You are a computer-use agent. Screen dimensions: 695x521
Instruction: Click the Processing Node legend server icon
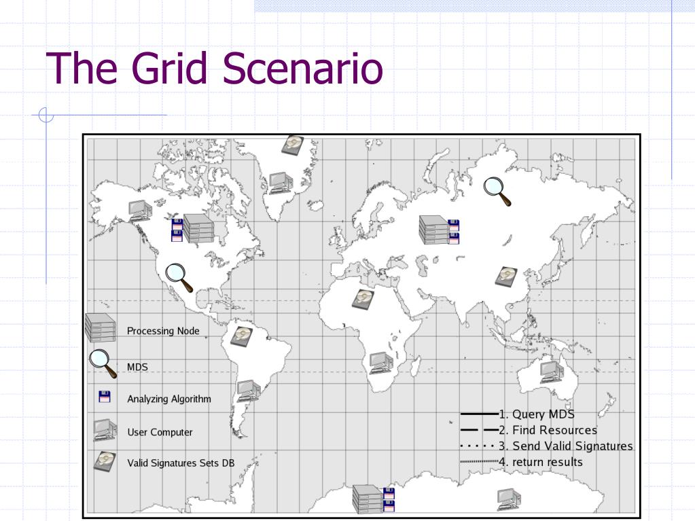[x=101, y=328]
